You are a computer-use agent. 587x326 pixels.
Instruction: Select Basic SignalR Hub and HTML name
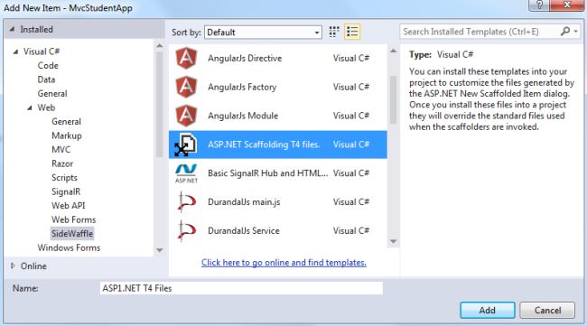coord(267,173)
